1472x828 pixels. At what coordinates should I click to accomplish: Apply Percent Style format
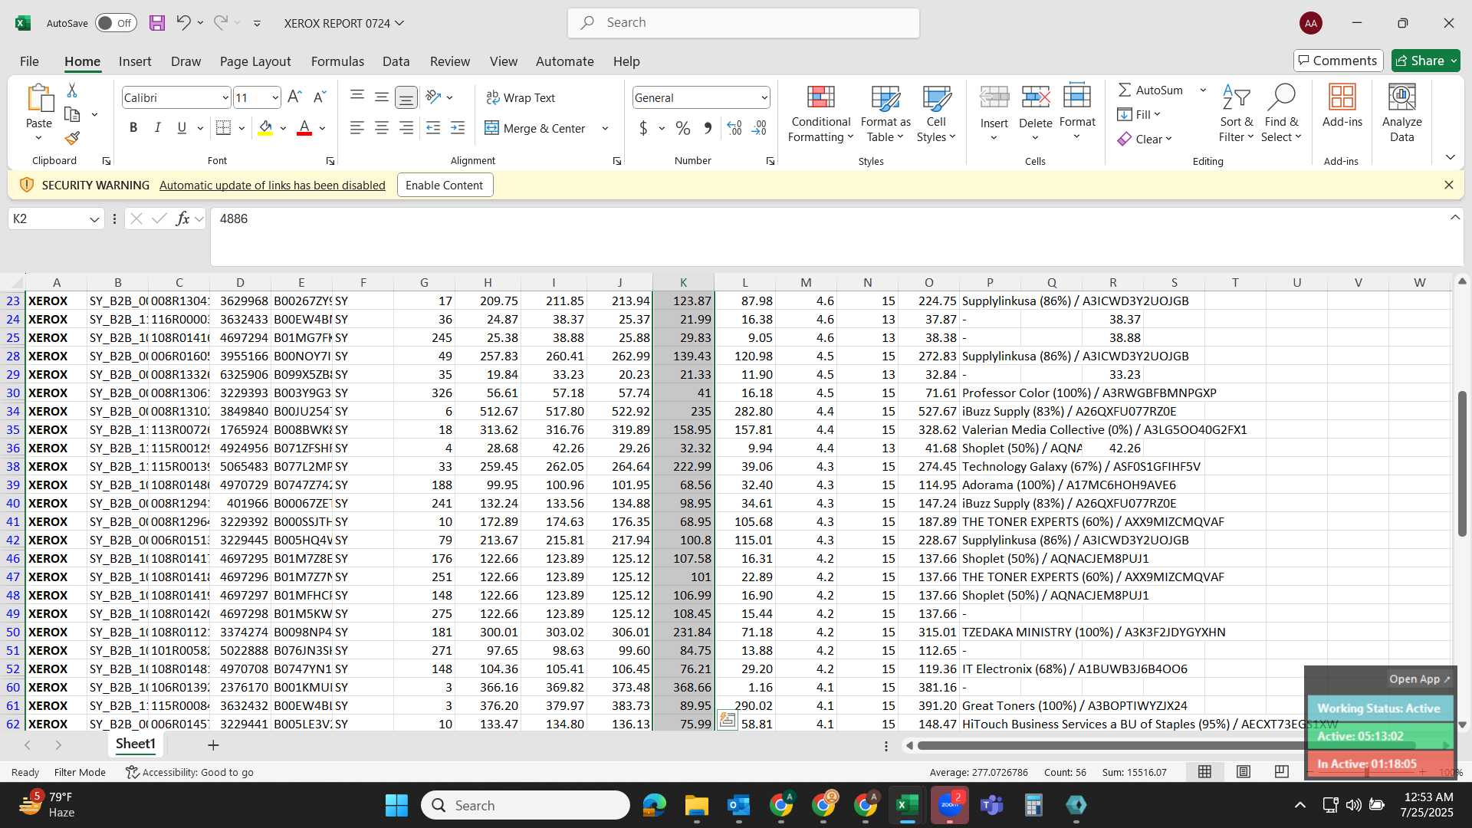click(682, 128)
